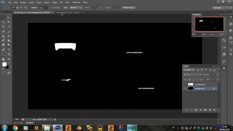Select the Eyedropper tool

[9, 27]
